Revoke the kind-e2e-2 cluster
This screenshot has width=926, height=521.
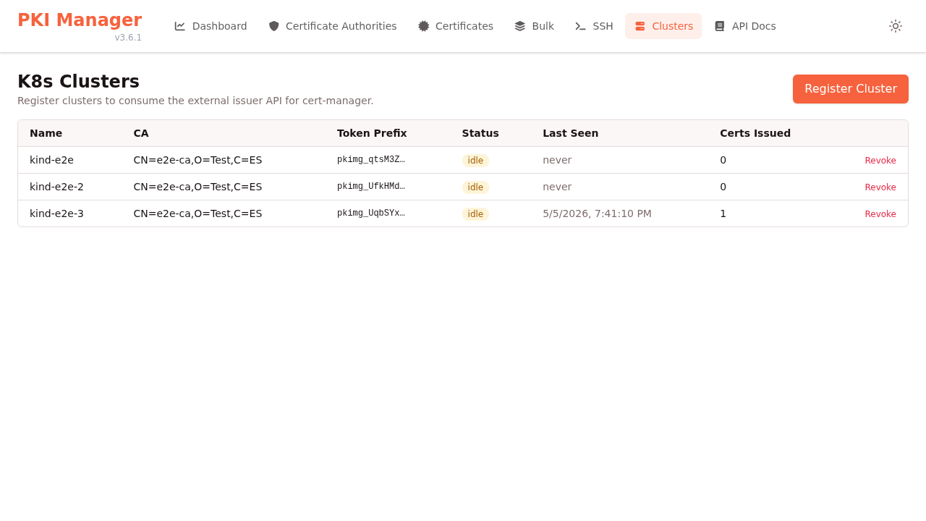880,187
